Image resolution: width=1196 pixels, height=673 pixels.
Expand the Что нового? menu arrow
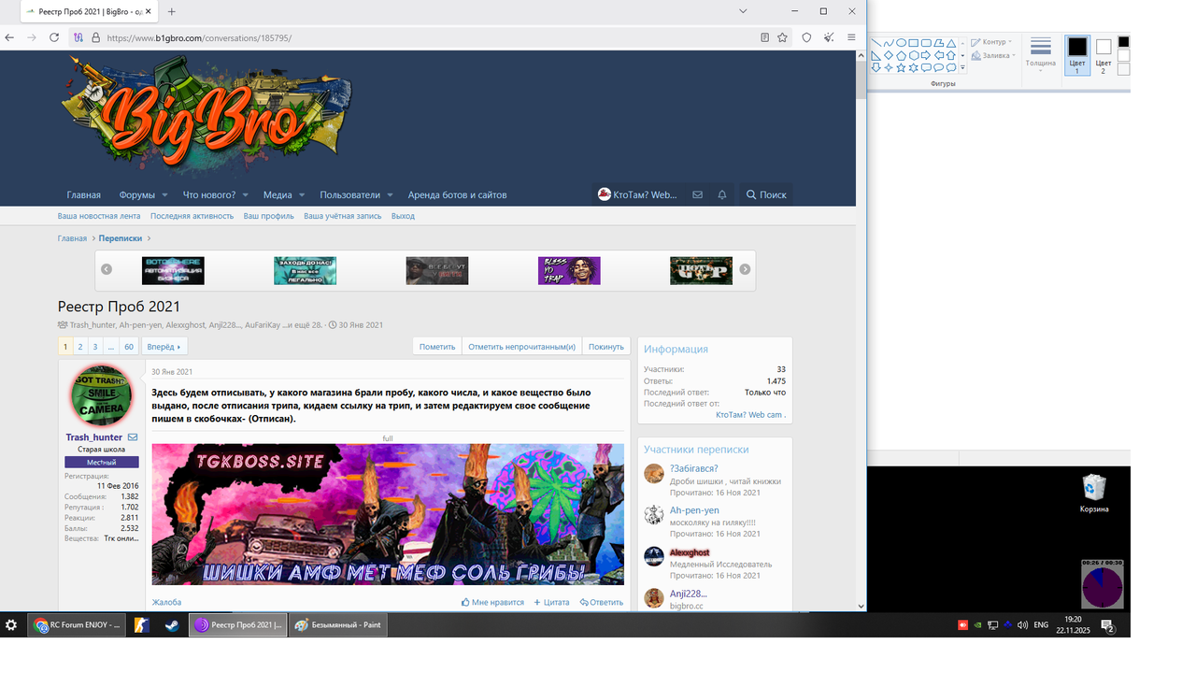tap(246, 194)
